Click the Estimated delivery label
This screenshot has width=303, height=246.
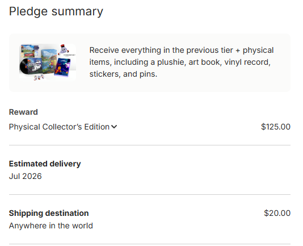click(45, 164)
